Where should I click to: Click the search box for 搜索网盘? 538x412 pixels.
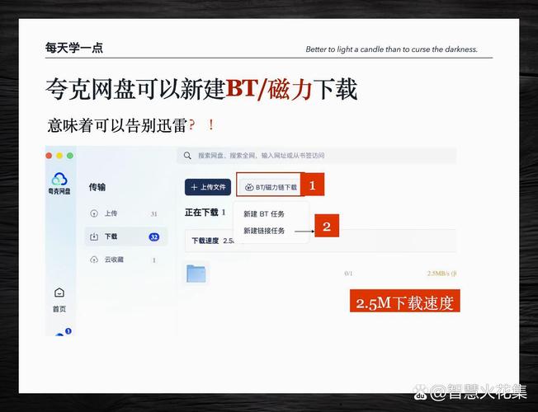point(317,156)
